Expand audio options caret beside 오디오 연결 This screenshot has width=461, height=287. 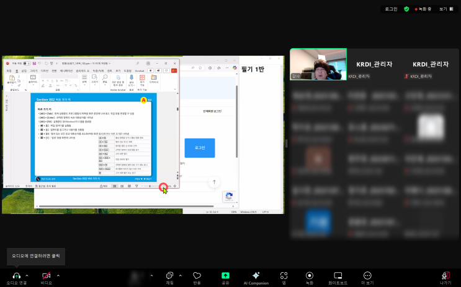tap(27, 276)
